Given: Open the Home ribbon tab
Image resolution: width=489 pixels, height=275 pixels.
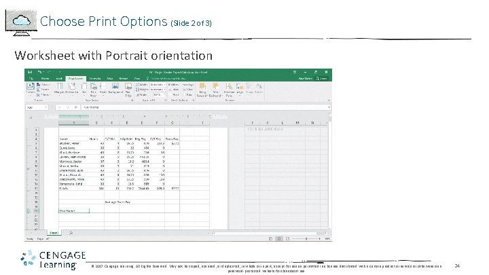Looking at the screenshot, I should tap(45, 79).
